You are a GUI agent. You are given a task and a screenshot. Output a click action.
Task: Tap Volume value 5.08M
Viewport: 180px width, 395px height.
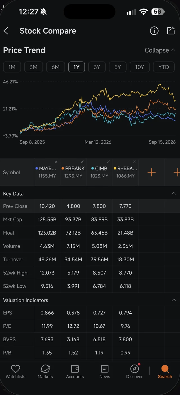point(99,246)
